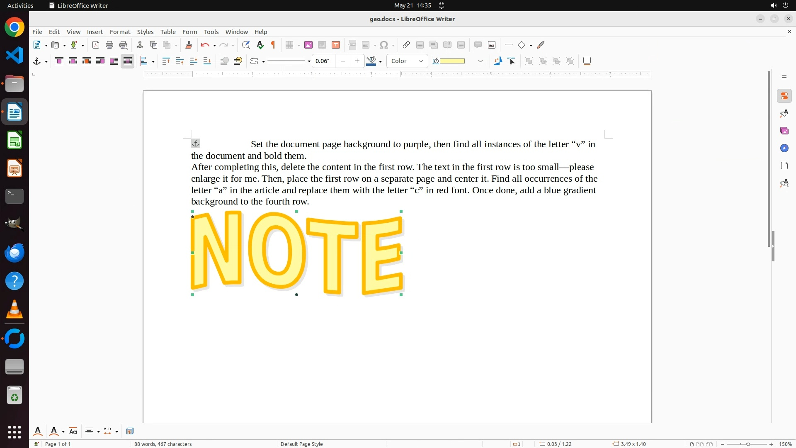Expand the Color fill type dropdown
This screenshot has width=796, height=448.
click(421, 61)
